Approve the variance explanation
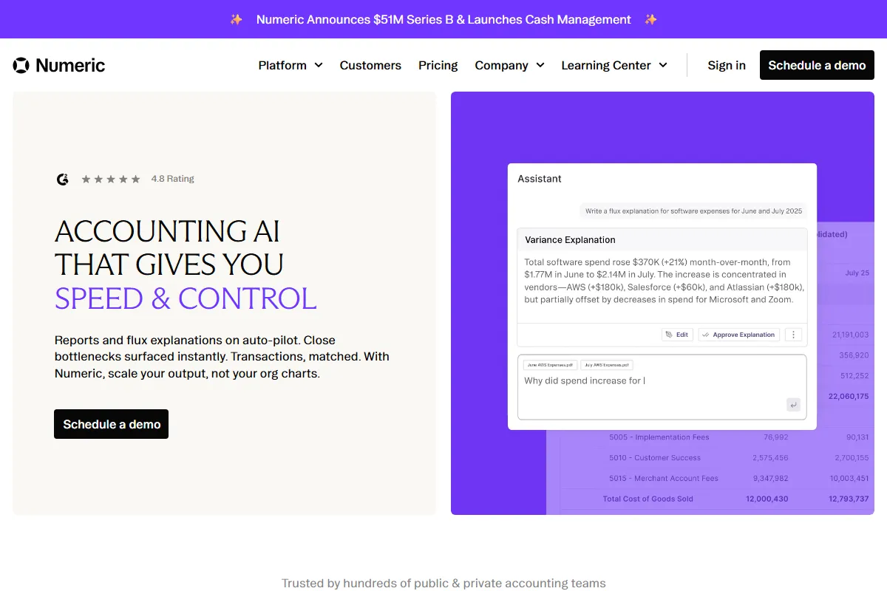 [x=738, y=335]
